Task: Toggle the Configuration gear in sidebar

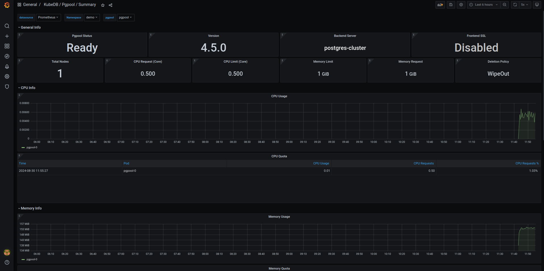Action: pos(7,76)
